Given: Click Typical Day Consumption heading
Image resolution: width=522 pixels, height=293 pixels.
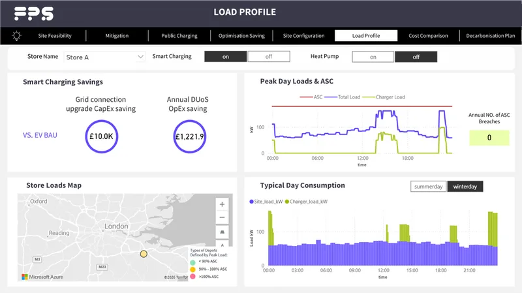Looking at the screenshot, I should tap(302, 185).
